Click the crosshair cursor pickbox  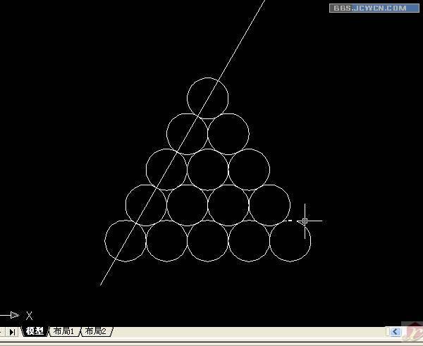pyautogui.click(x=305, y=221)
